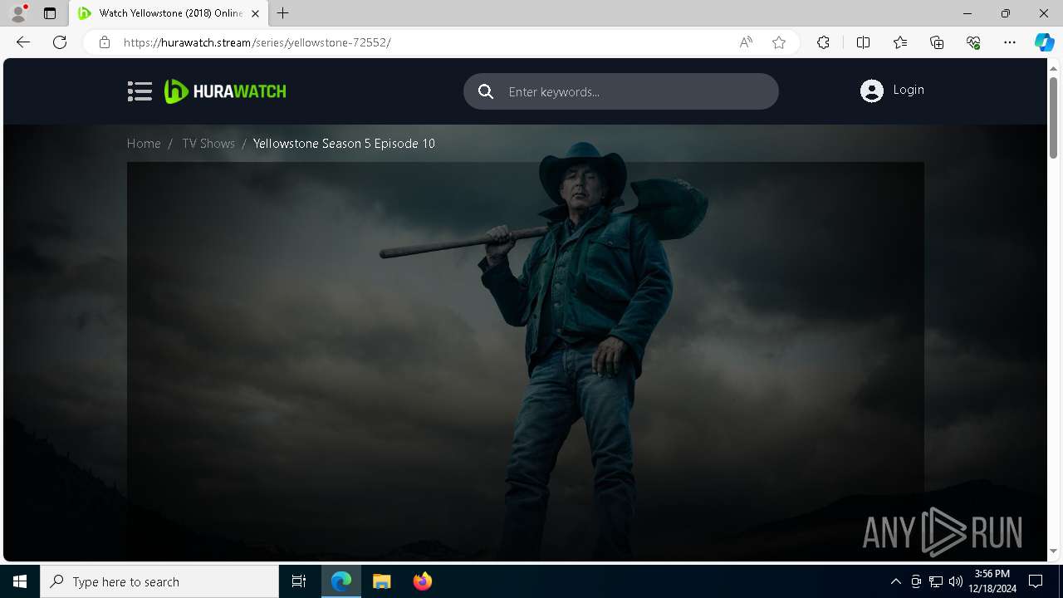
Task: Open Settings and more ellipsis menu
Action: point(1010,42)
